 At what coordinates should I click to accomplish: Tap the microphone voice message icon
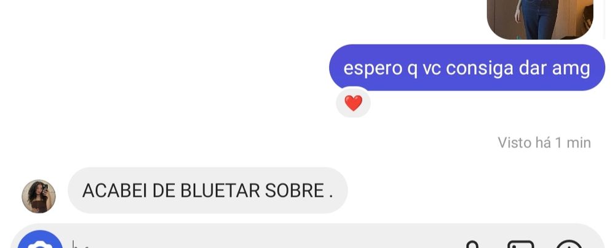tap(474, 245)
